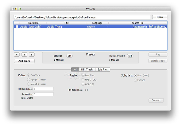Select Subtitles Extract option

(135, 80)
